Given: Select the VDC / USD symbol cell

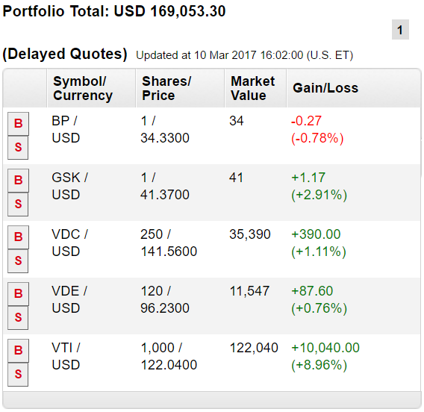Looking at the screenshot, I should 69,243.
